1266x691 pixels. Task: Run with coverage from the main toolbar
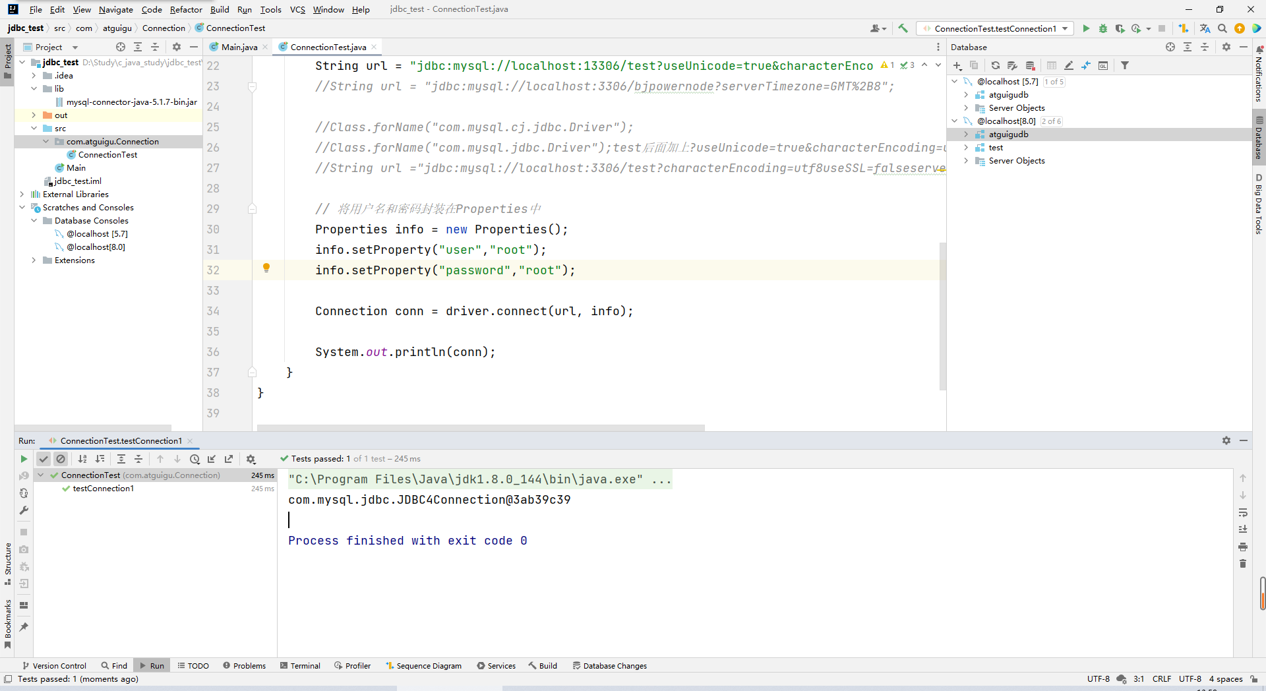1120,28
